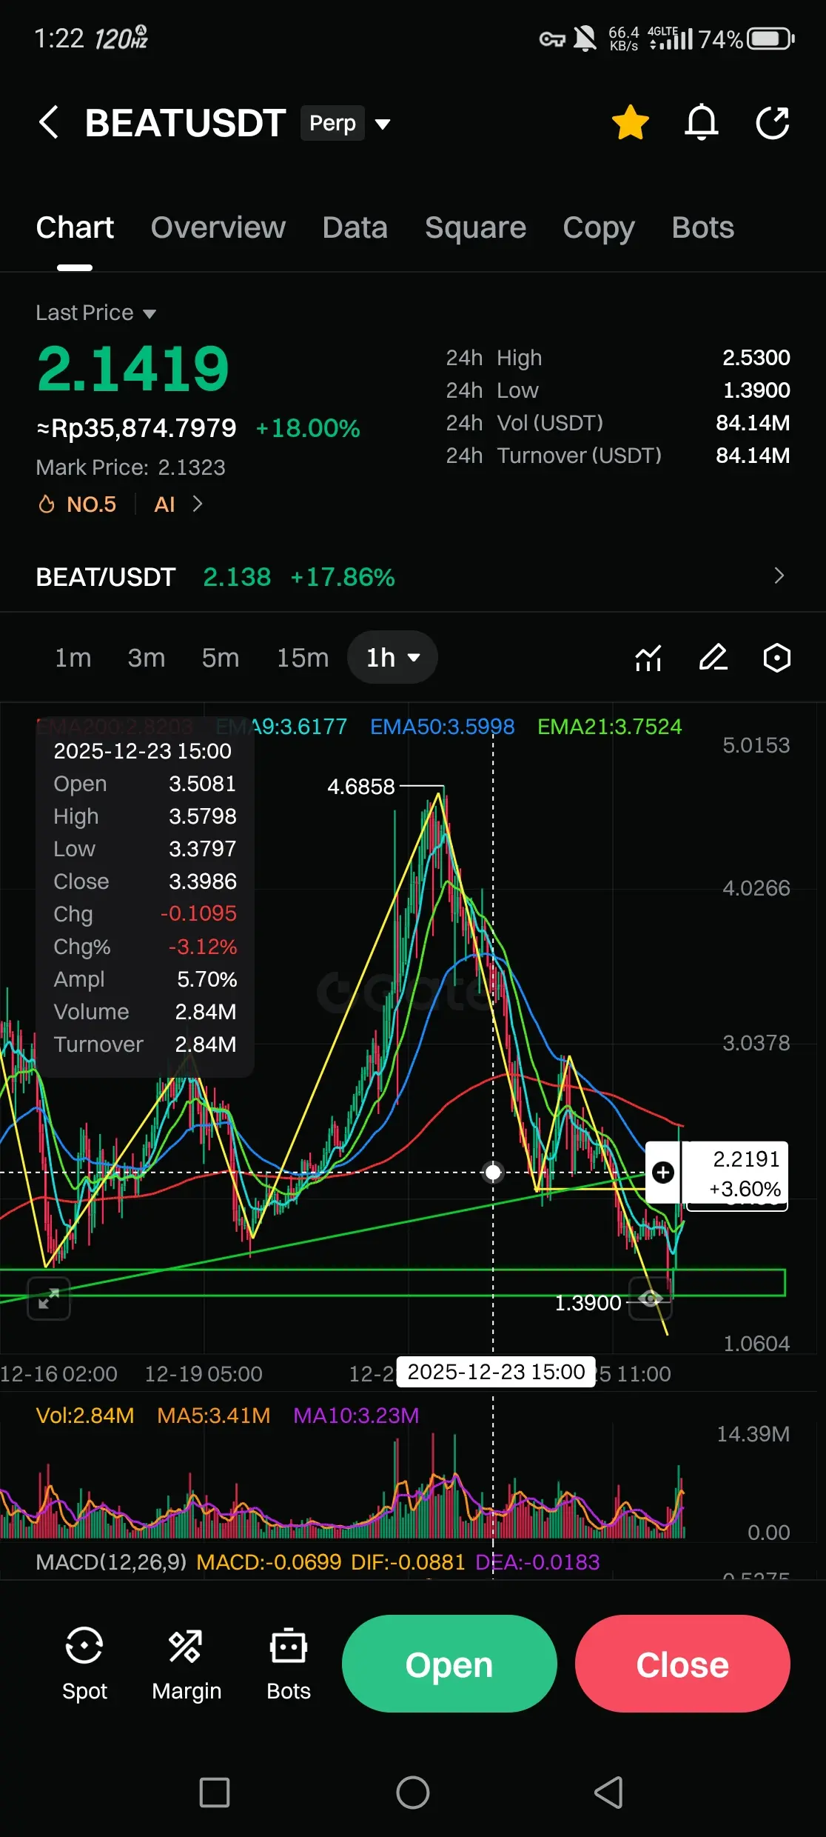Toggle the eye visibility icon on chart
826x1837 pixels.
pyautogui.click(x=650, y=1298)
